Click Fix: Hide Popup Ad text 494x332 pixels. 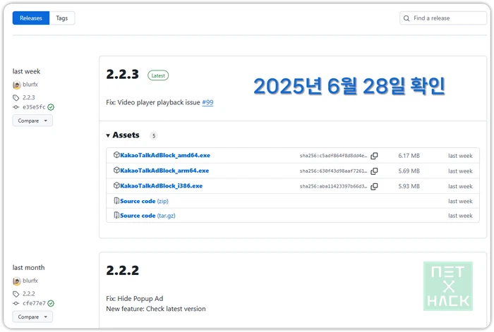(x=135, y=299)
